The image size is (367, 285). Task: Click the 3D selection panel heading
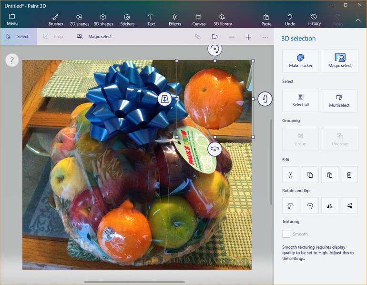click(x=298, y=39)
